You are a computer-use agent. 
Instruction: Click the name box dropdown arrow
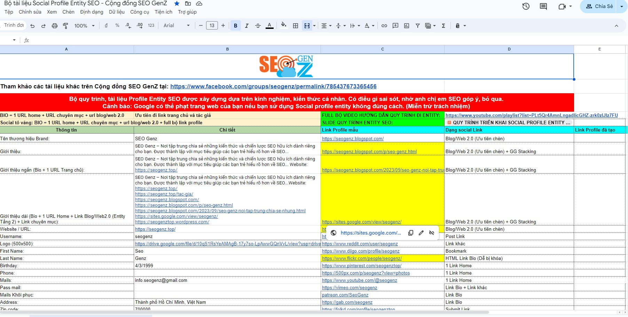pos(14,40)
